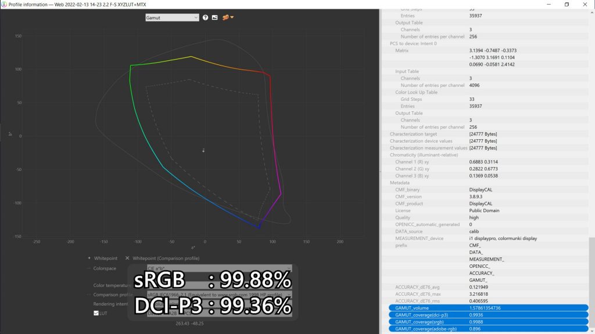Click Chromaticity (illuminant-relative) heading
595x334 pixels.
click(424, 155)
